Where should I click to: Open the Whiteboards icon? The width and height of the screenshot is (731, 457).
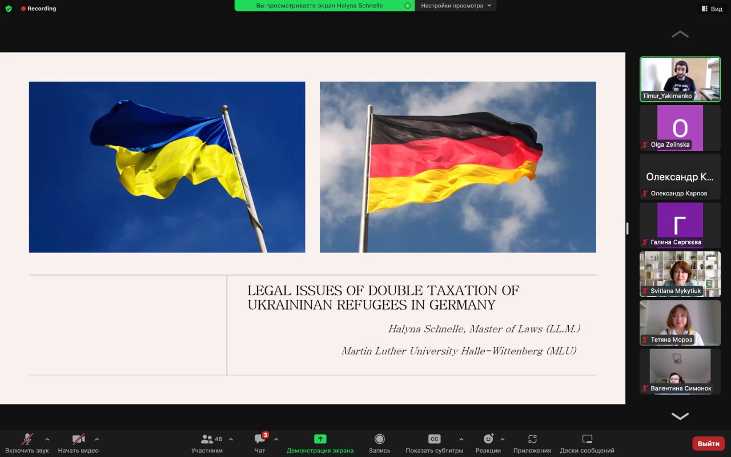click(x=587, y=439)
